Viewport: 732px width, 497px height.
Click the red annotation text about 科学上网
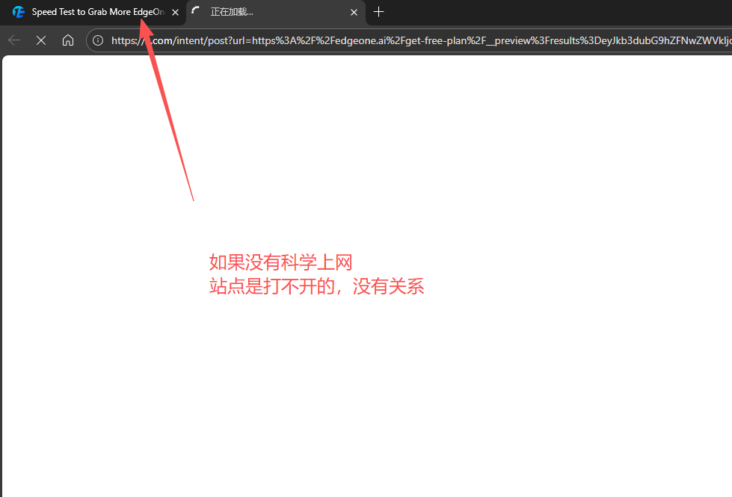point(316,274)
